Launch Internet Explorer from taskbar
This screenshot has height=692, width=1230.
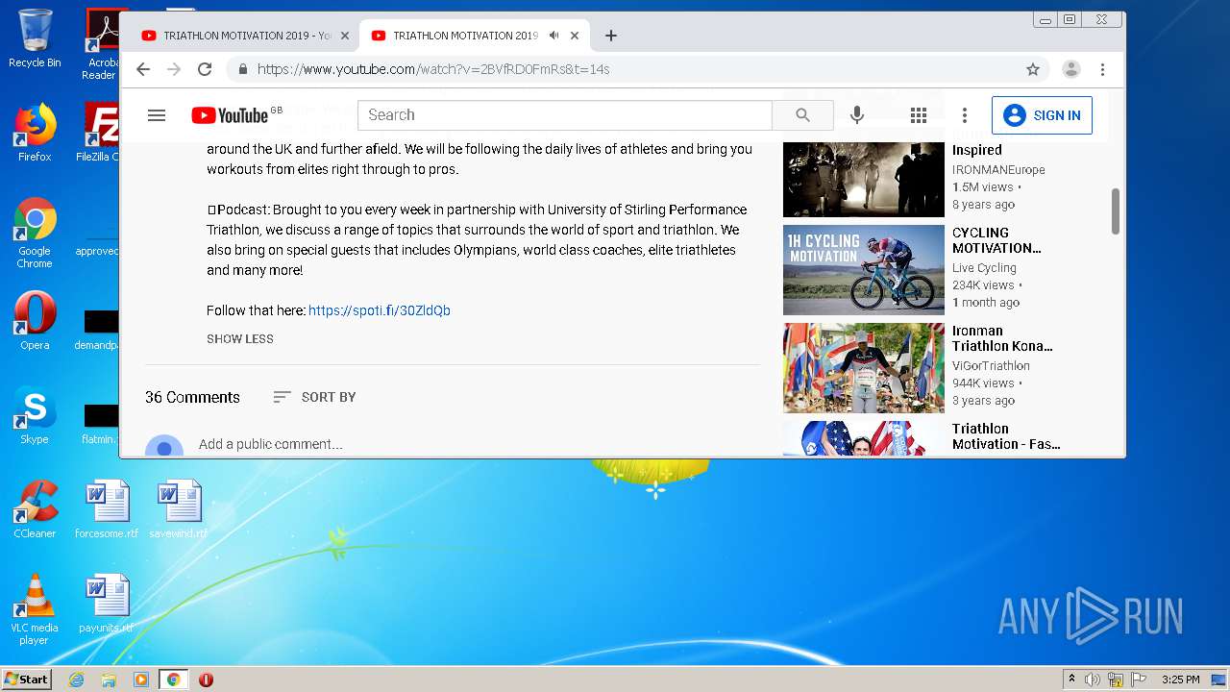tap(76, 680)
